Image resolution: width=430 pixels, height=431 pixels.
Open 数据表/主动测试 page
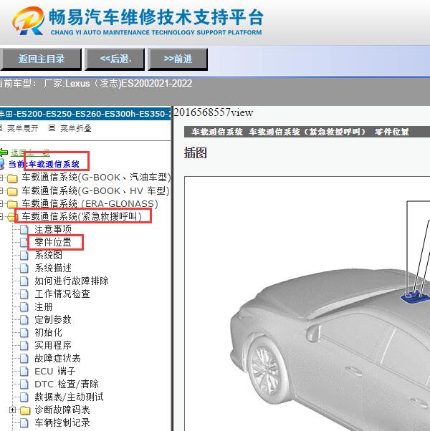click(70, 397)
